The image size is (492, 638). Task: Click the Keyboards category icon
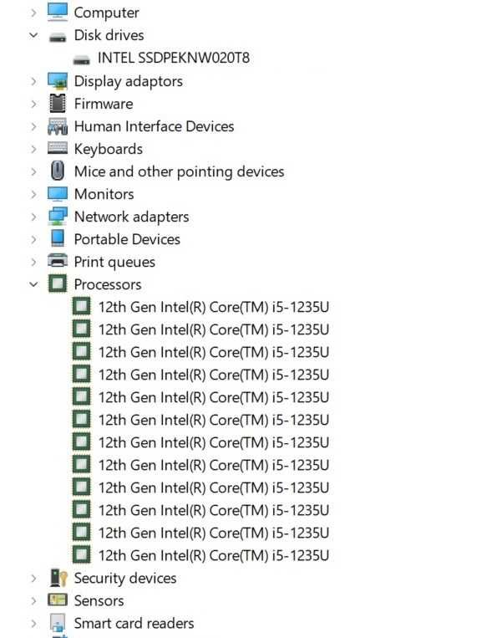click(x=58, y=148)
